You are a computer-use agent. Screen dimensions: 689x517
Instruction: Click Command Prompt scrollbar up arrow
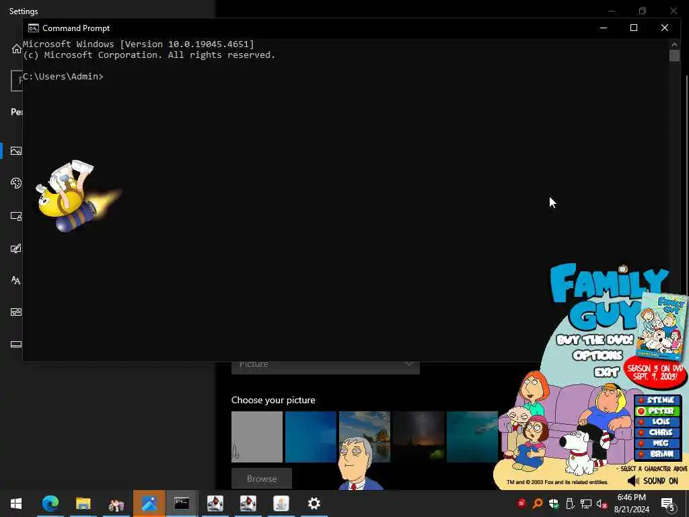[674, 44]
